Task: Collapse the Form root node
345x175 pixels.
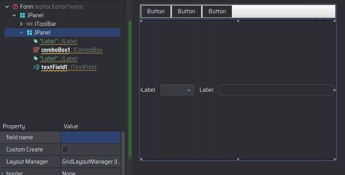Action: click(7, 7)
